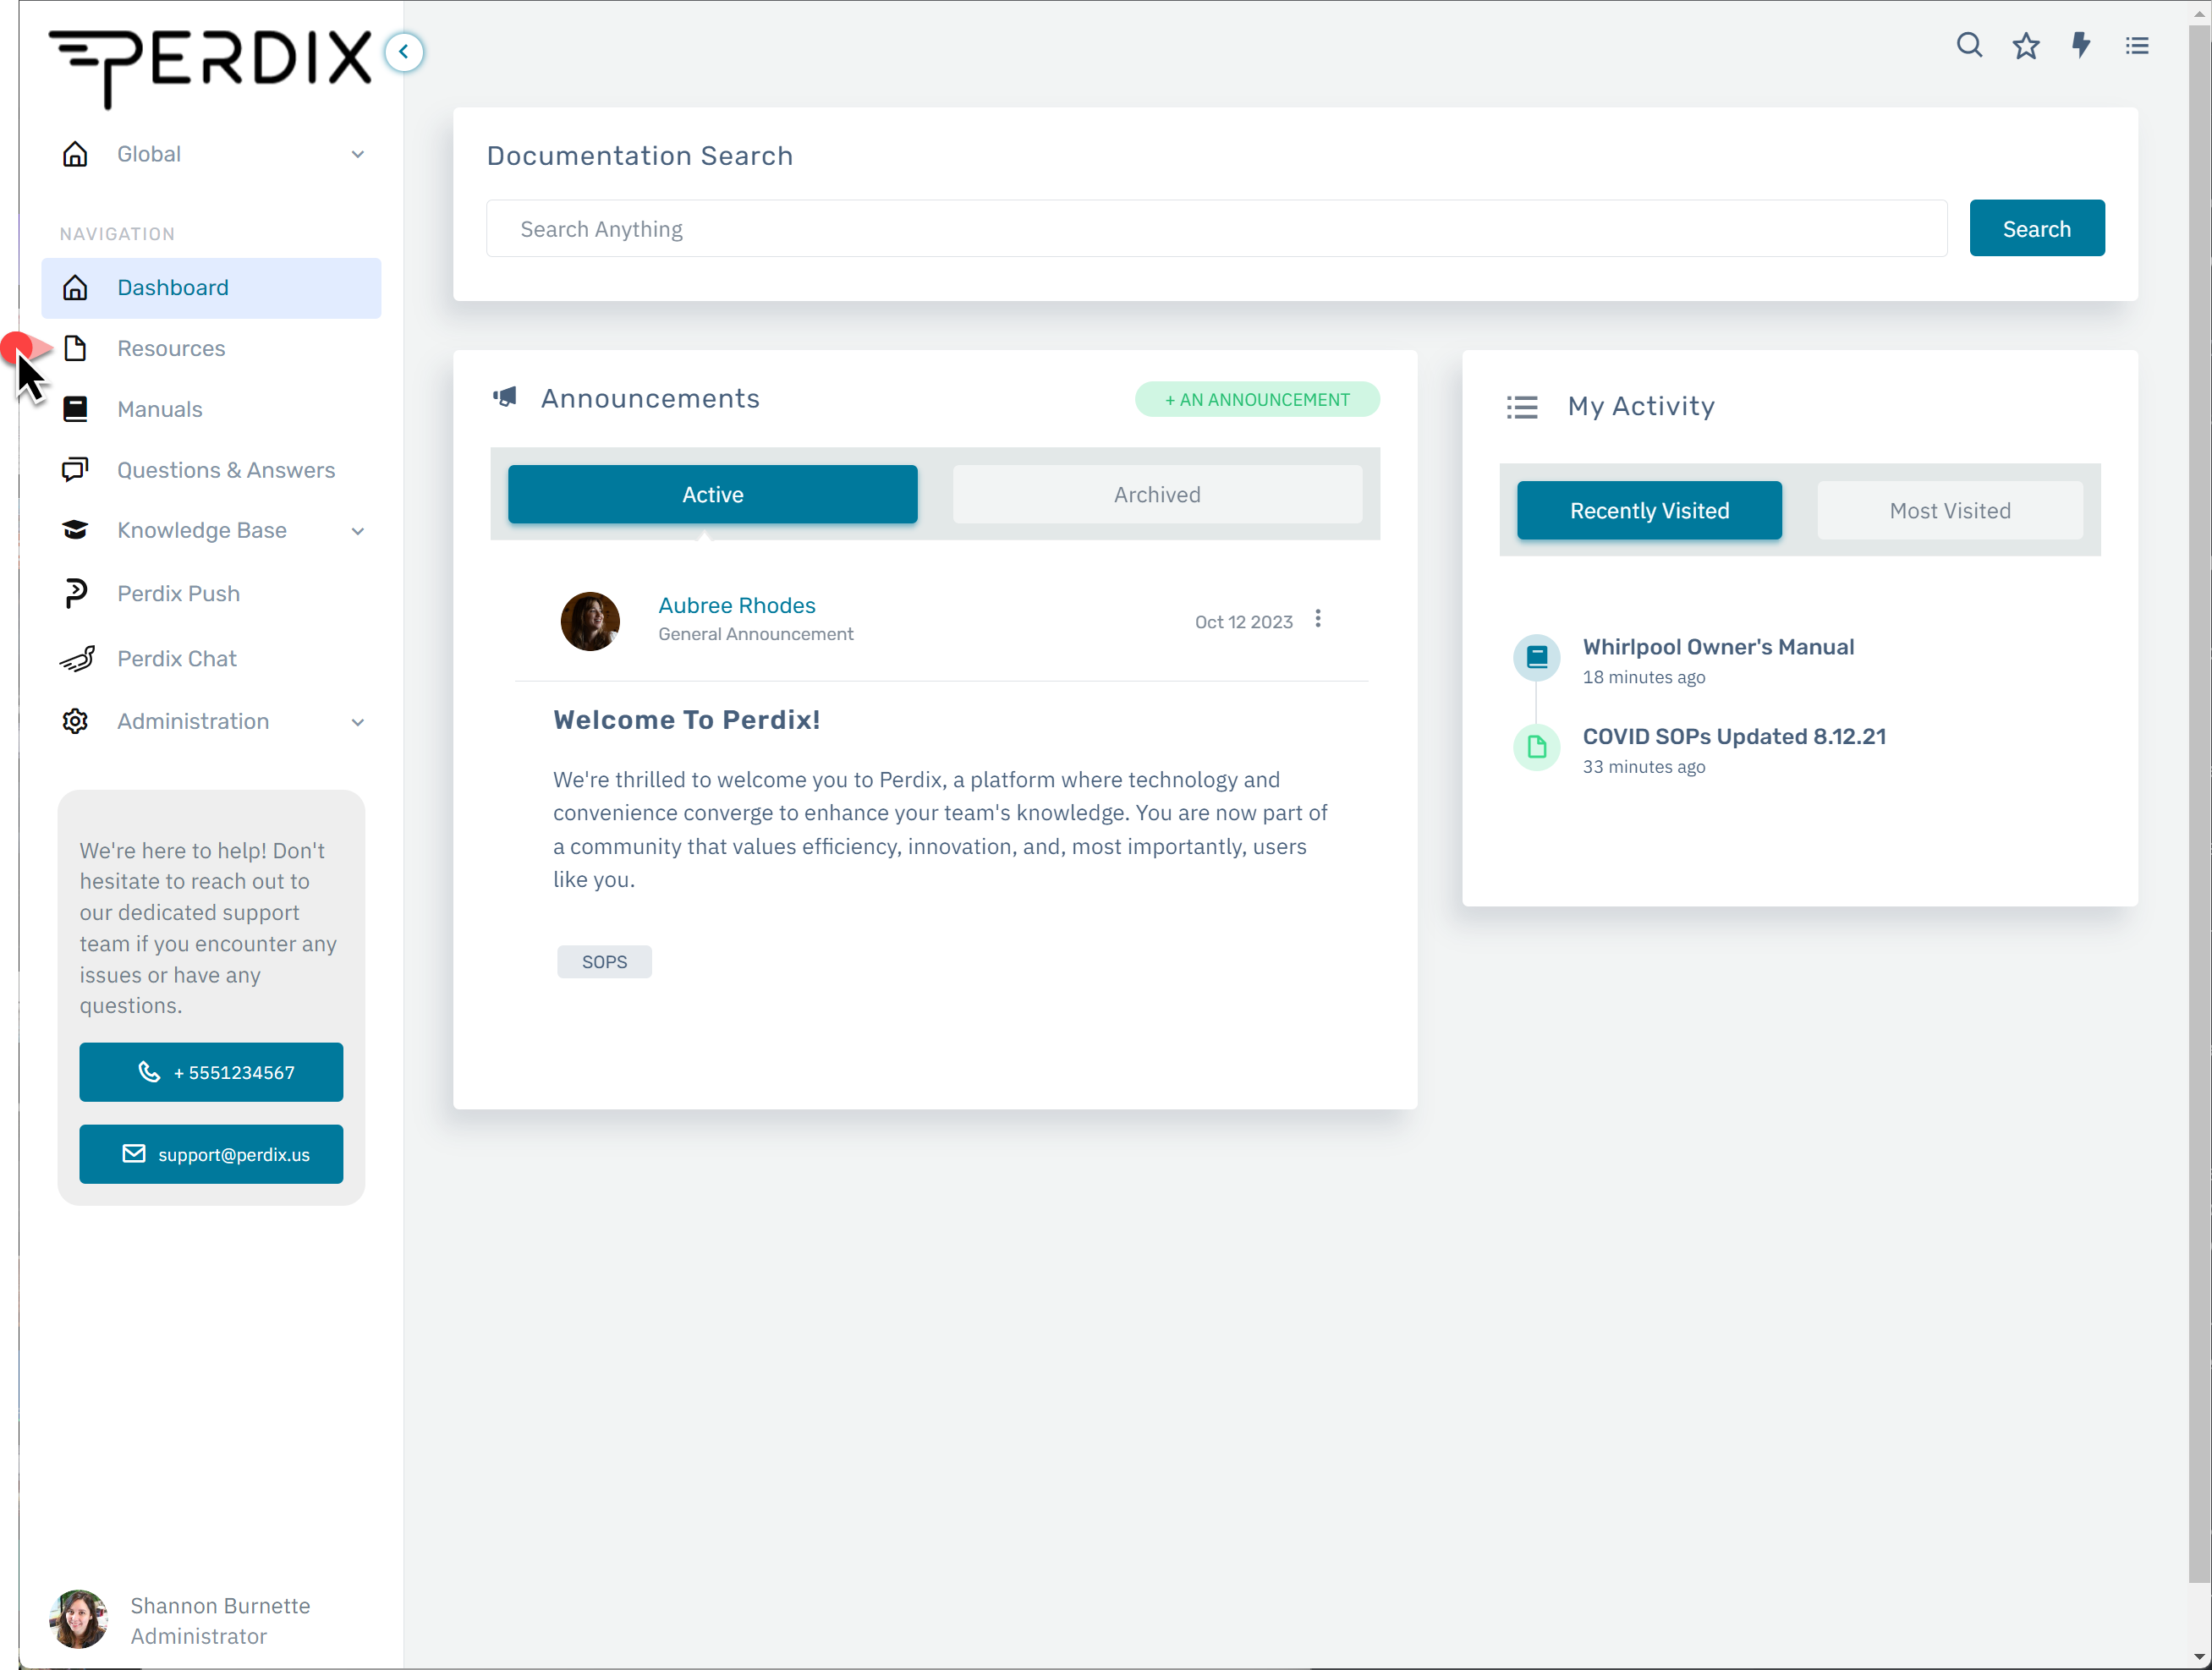Open COVID SOPs Updated 8.12.21 link
The image size is (2212, 1670).
1734,736
